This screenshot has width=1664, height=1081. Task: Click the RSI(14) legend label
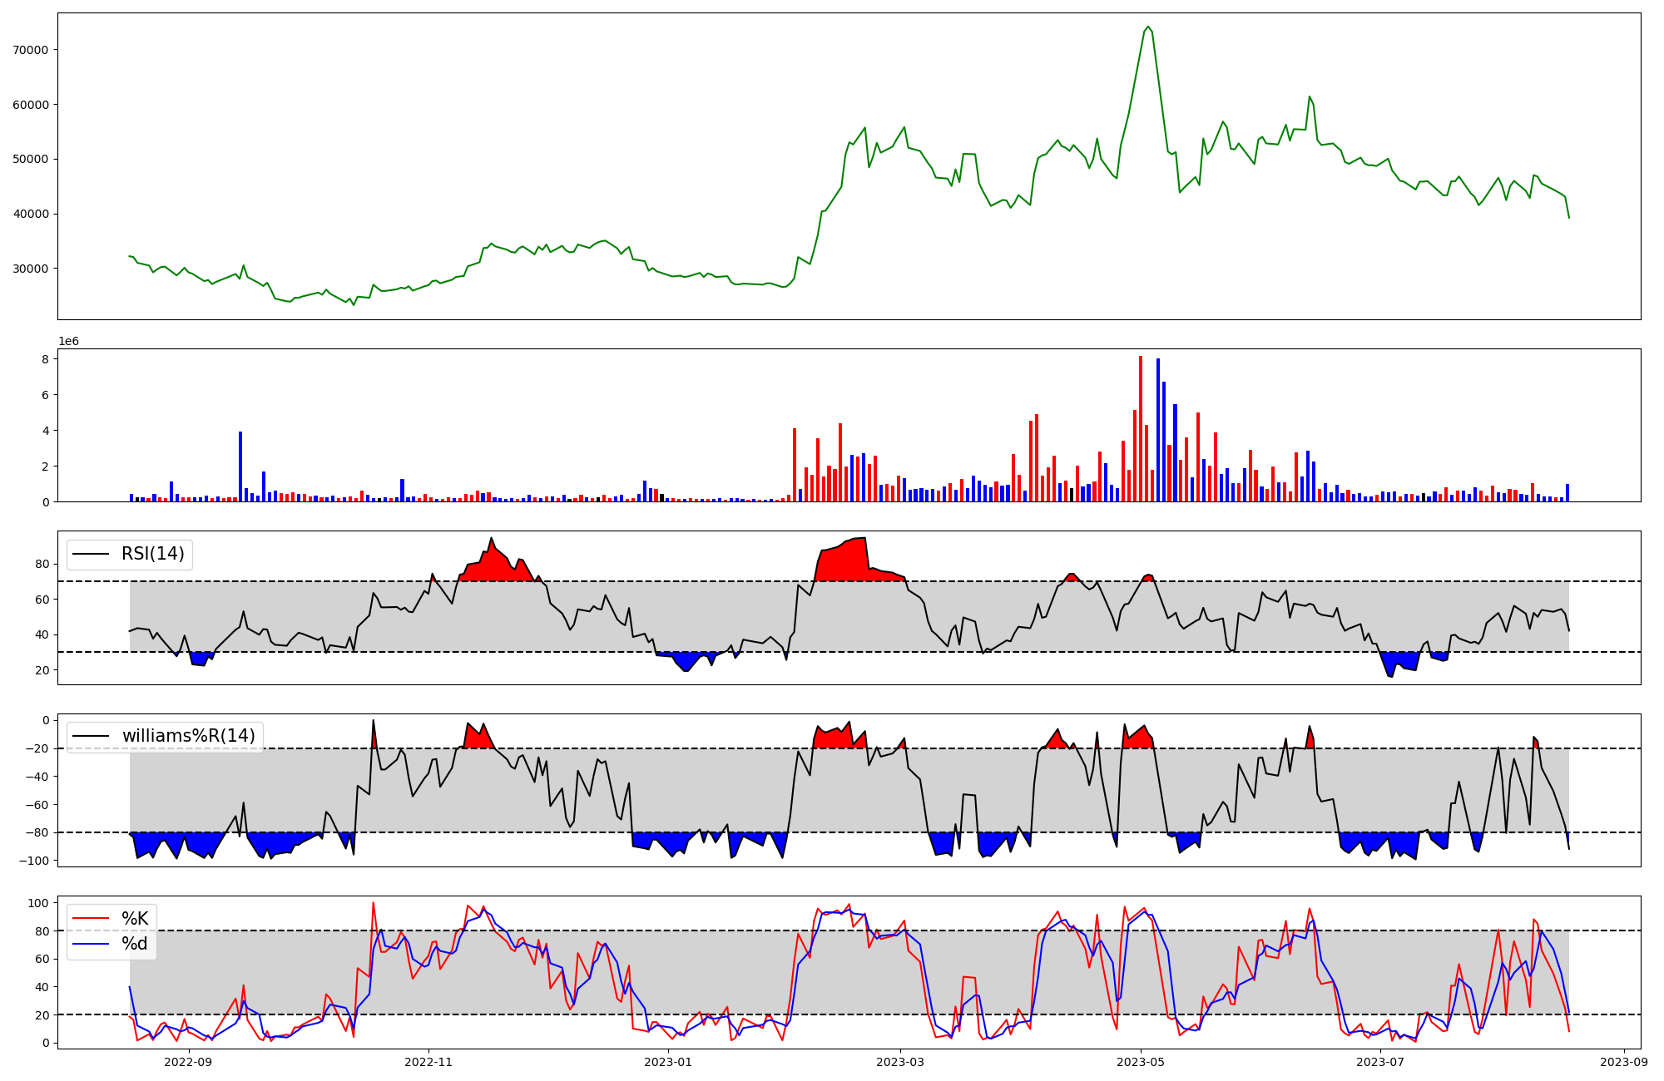click(153, 554)
